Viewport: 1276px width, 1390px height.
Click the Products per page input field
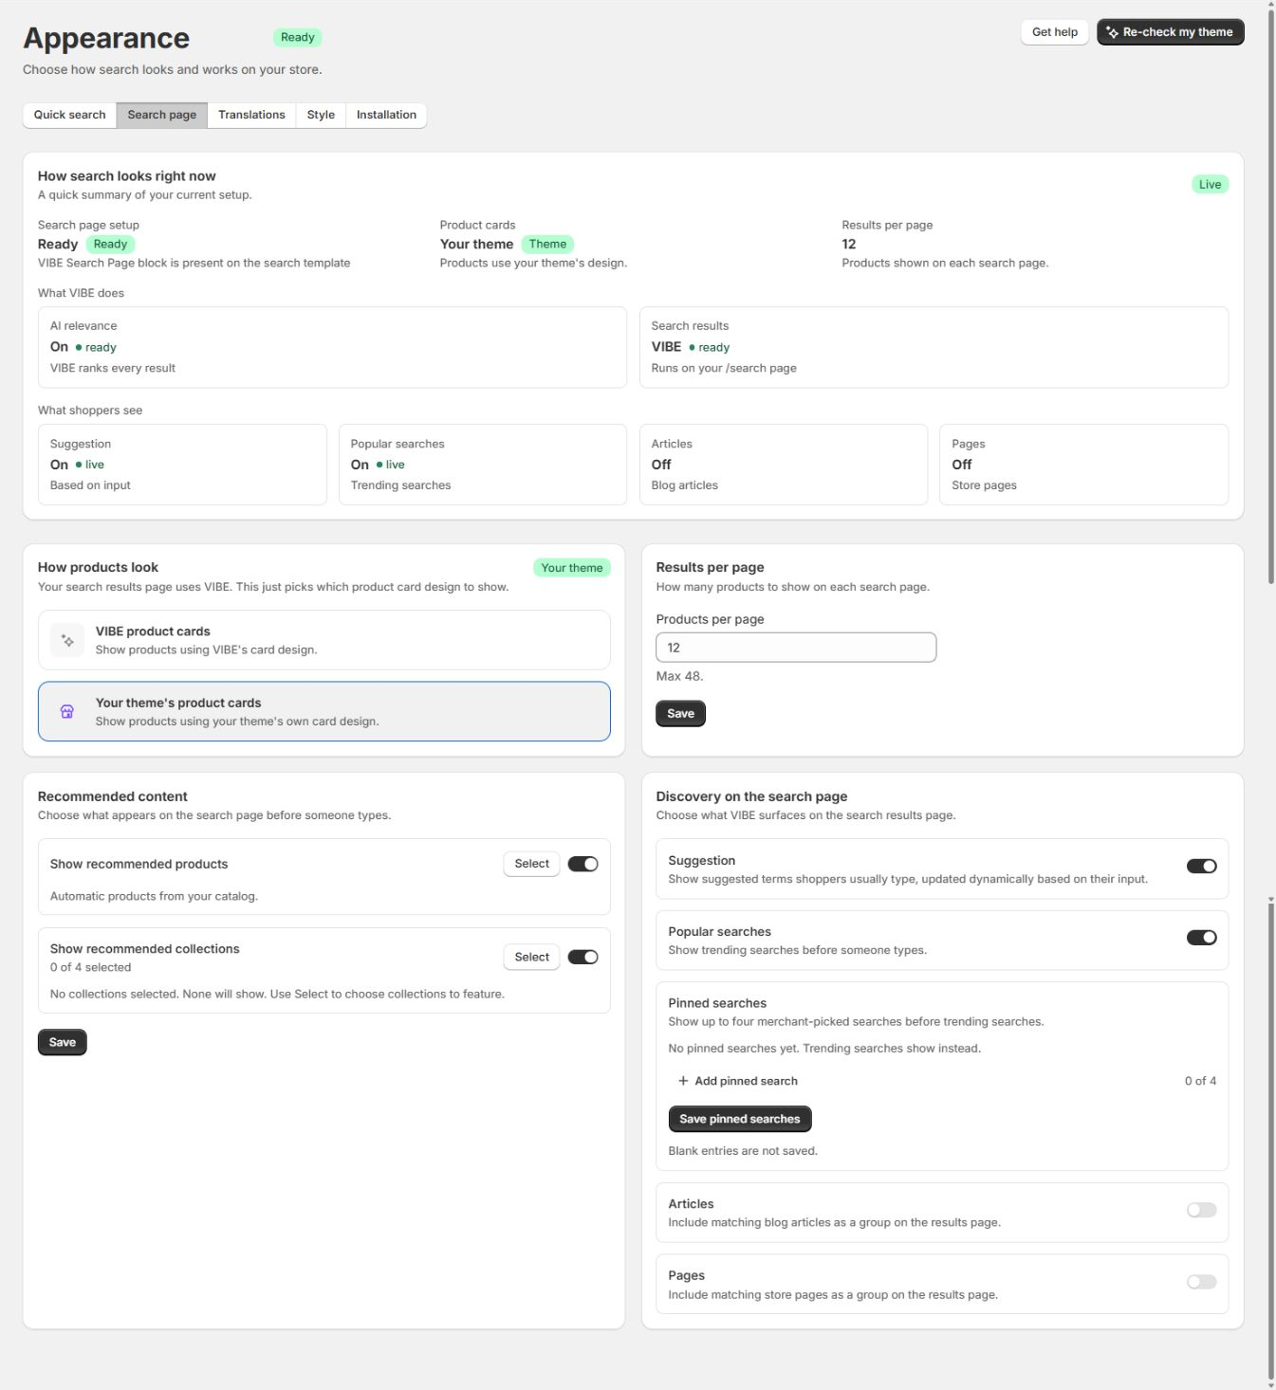pos(796,648)
